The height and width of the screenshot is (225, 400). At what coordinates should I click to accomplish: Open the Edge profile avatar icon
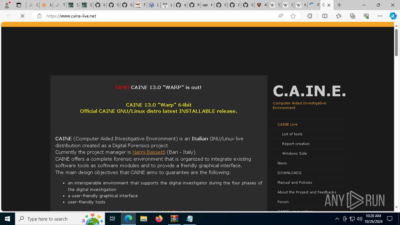coord(7,5)
